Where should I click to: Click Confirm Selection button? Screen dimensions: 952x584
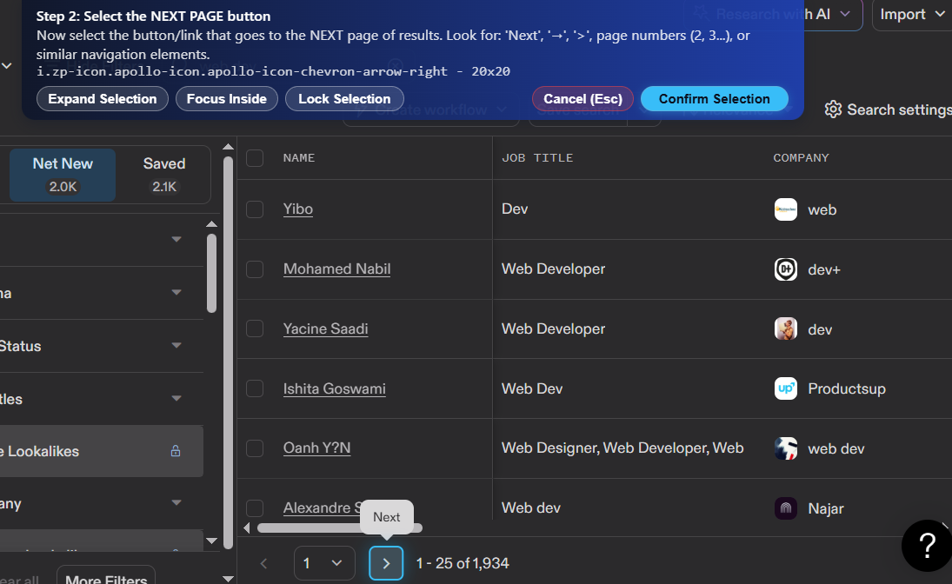coord(715,99)
